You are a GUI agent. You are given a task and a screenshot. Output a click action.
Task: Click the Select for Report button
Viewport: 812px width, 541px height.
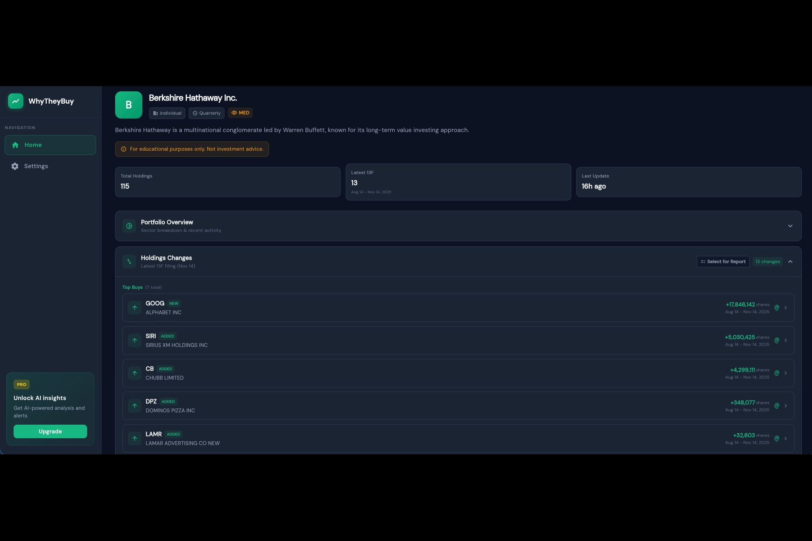tap(723, 262)
